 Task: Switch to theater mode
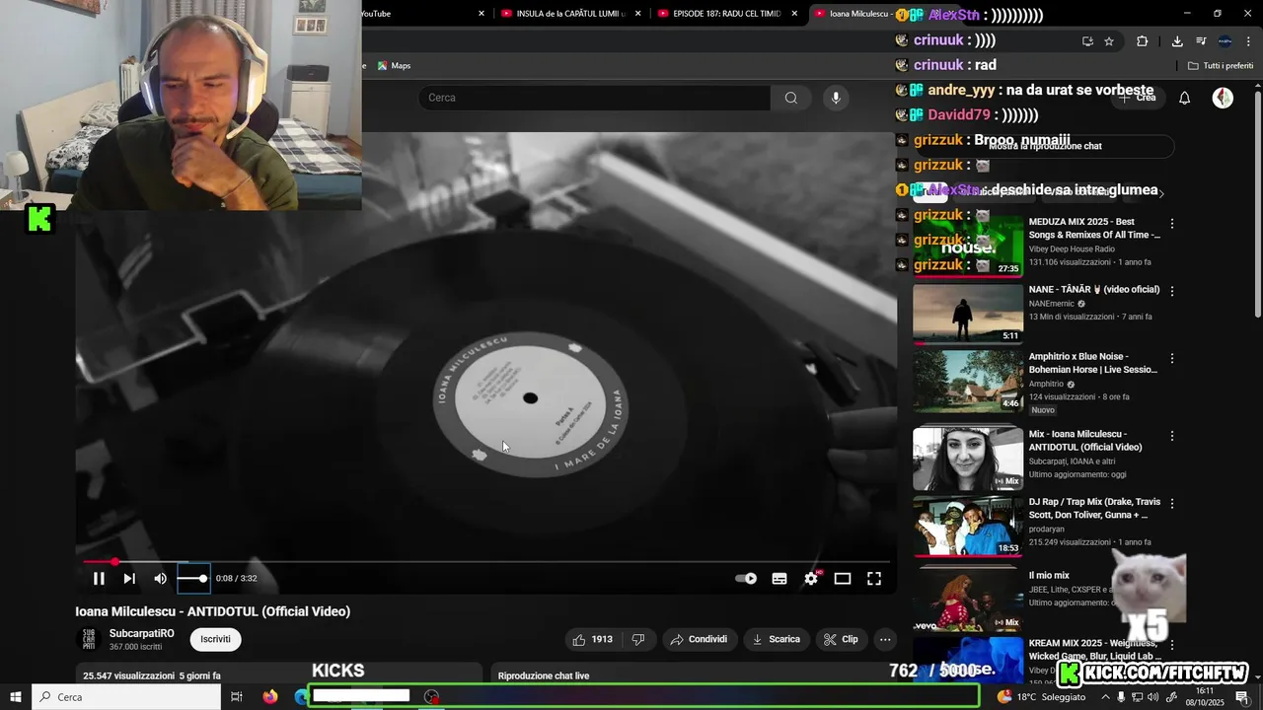tap(843, 579)
